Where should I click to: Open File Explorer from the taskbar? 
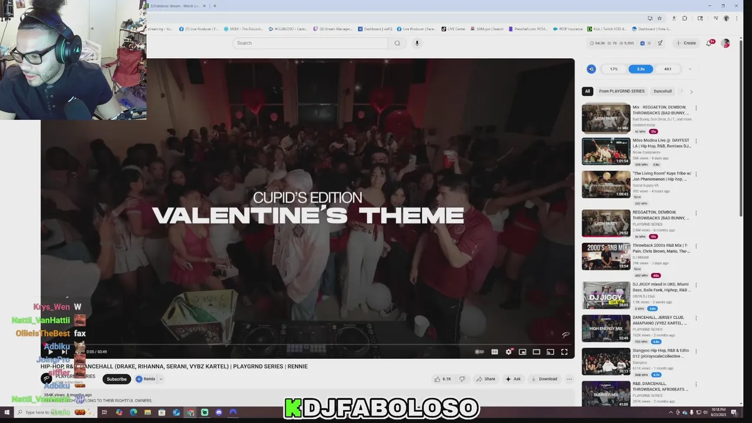tap(147, 412)
